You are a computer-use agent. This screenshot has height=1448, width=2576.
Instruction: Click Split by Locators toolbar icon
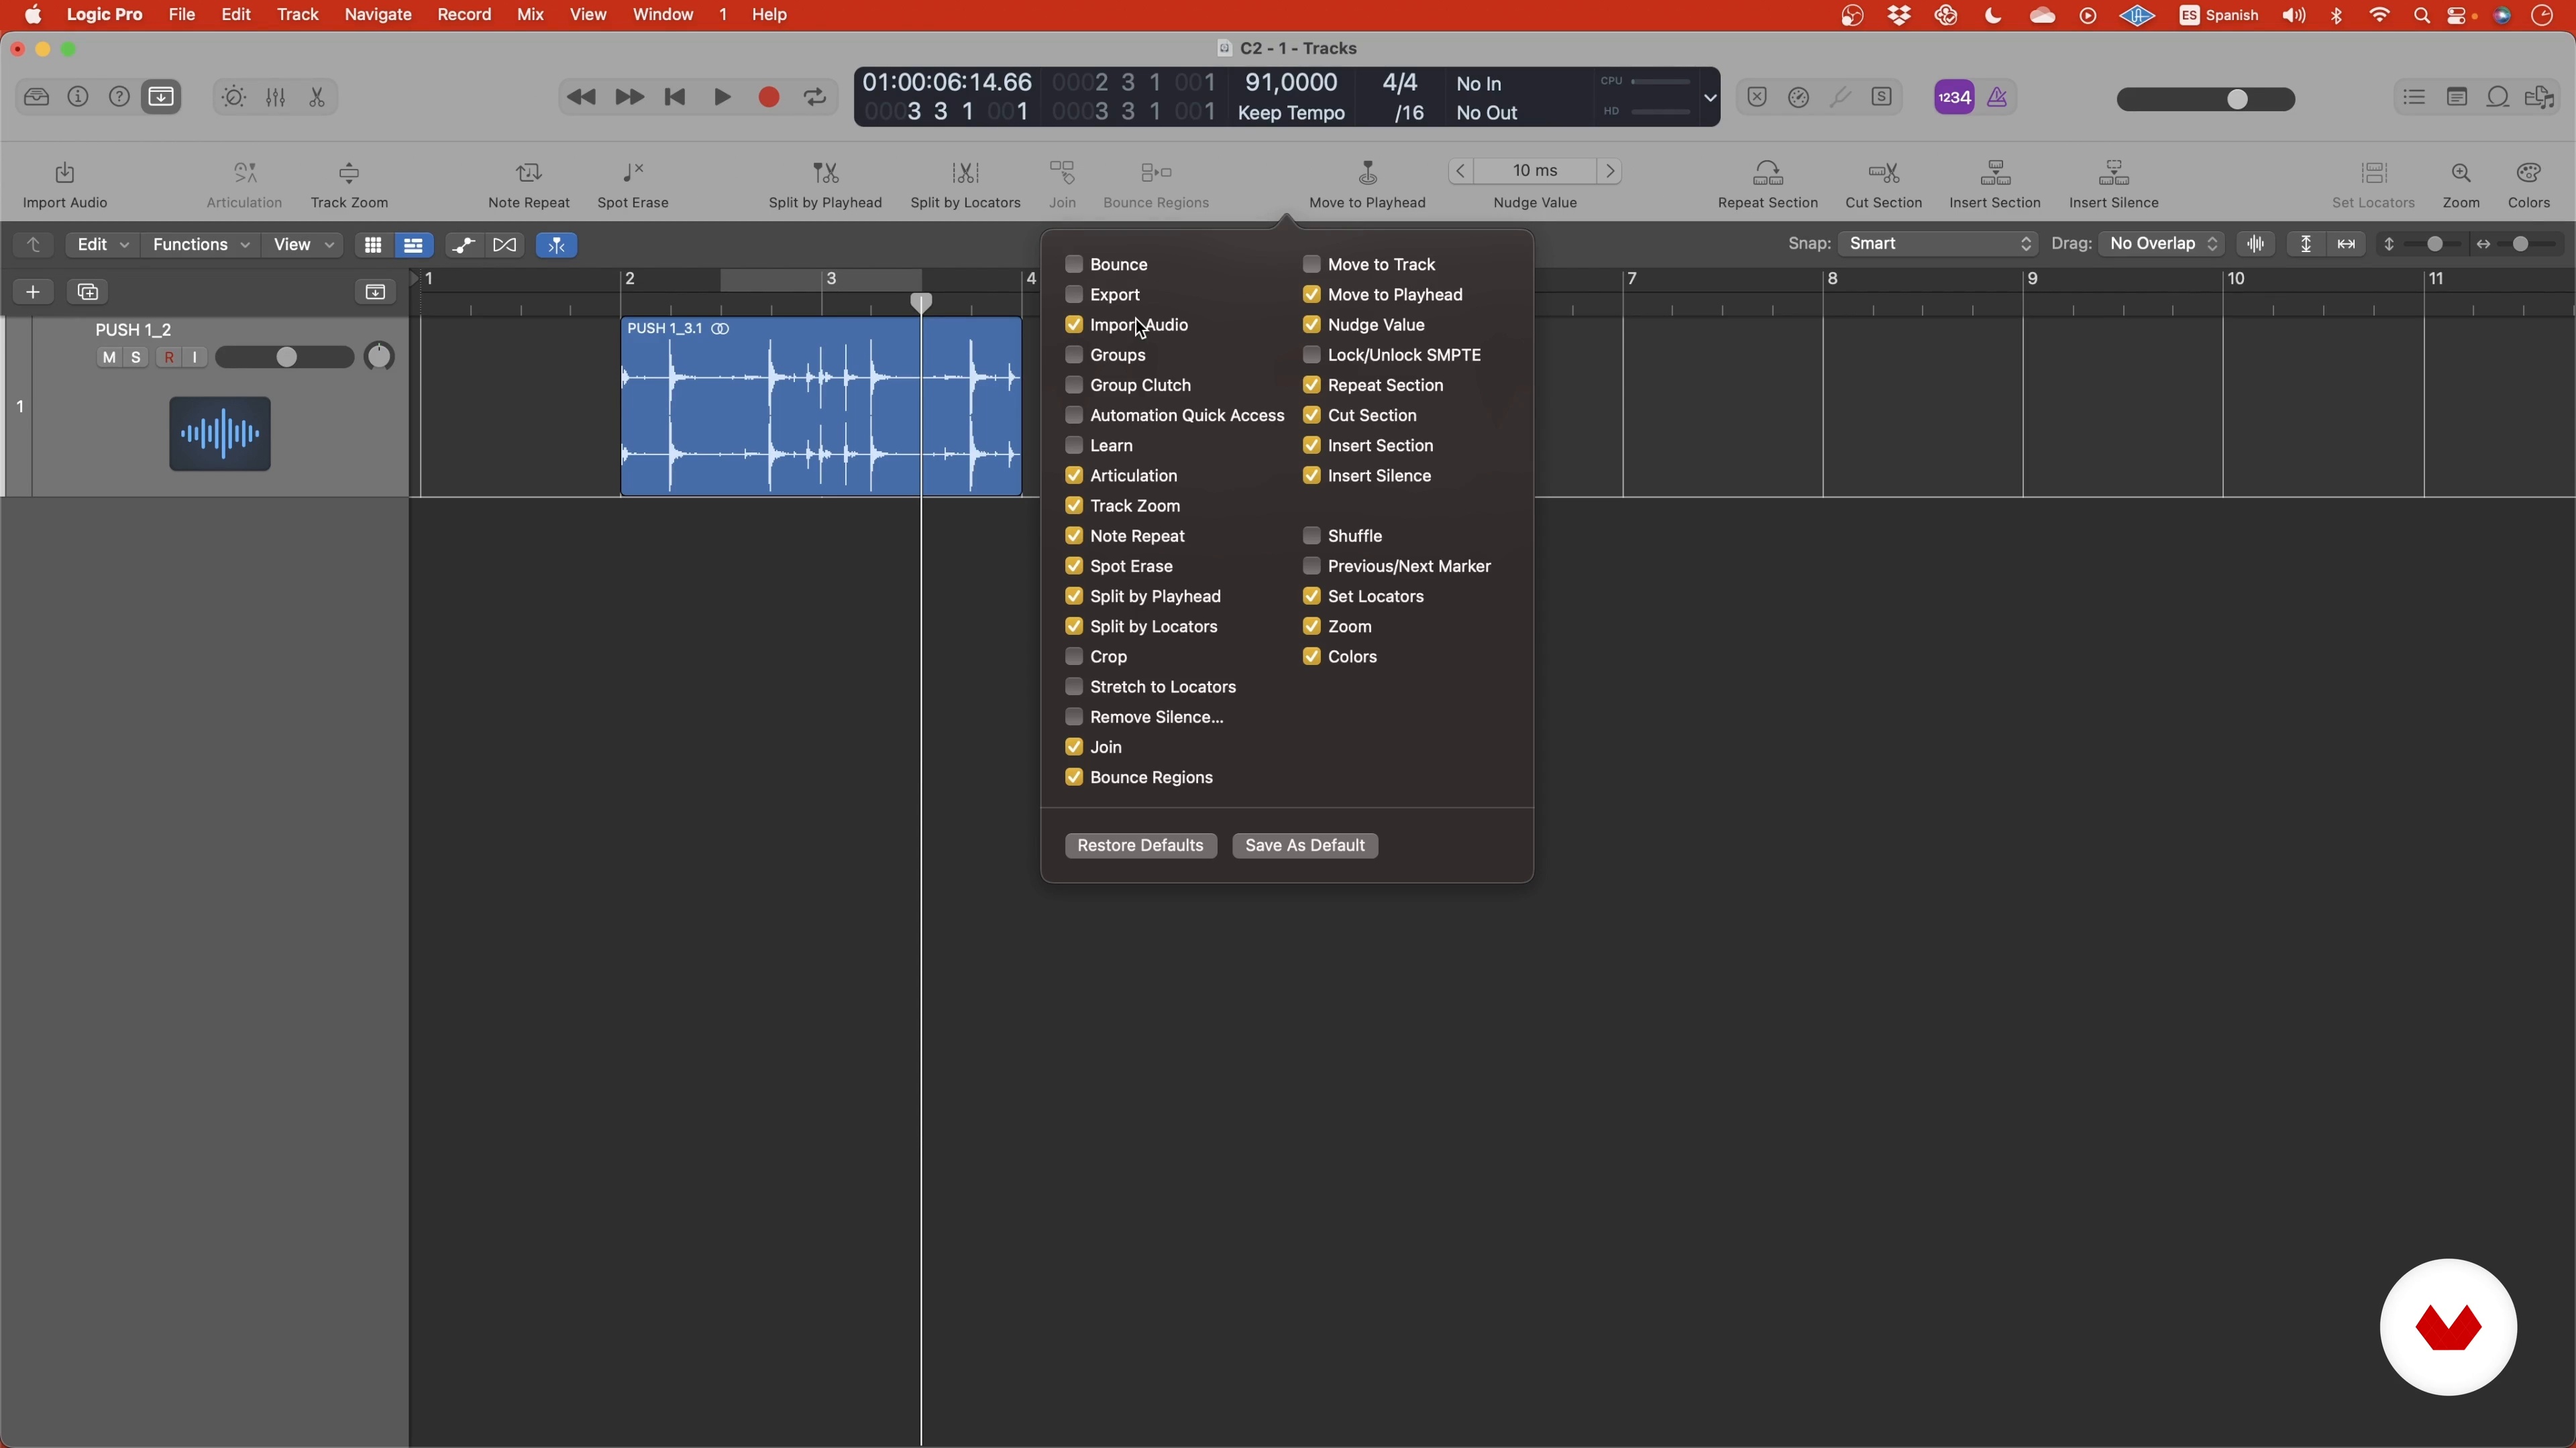click(x=965, y=174)
